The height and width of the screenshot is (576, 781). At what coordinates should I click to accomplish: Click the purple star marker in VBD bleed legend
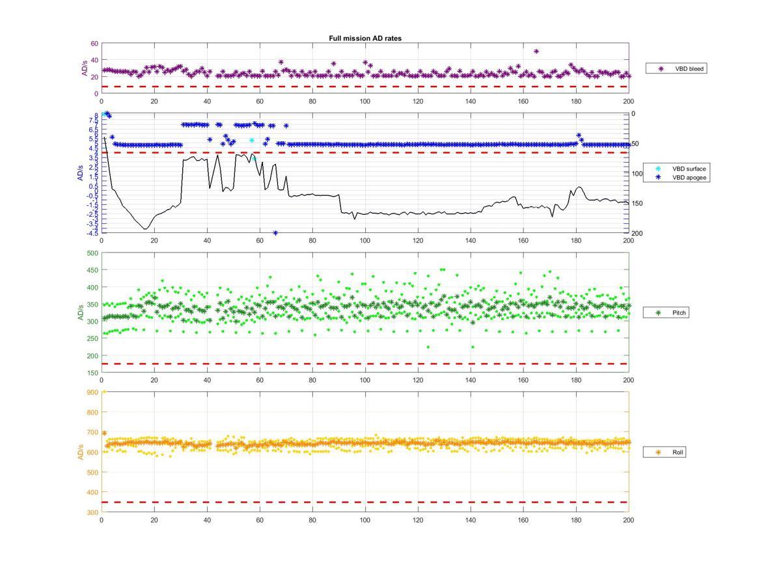click(x=661, y=68)
